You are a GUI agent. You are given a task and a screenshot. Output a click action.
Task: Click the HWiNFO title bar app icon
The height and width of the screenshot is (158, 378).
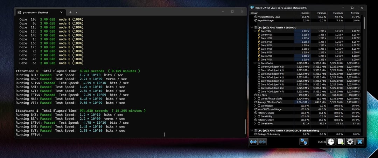(252, 8)
